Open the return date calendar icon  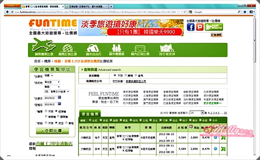pos(59,104)
